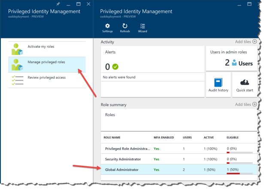Launch the Wizard from toolbar
The image size is (264, 189).
[143, 27]
